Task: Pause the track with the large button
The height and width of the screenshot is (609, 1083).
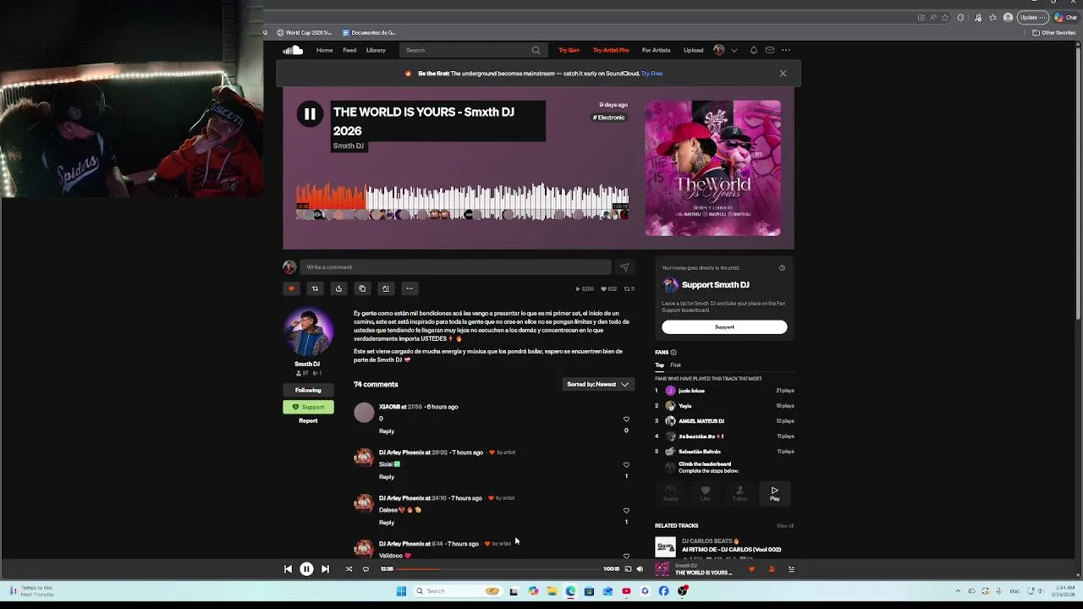Action: [x=310, y=114]
